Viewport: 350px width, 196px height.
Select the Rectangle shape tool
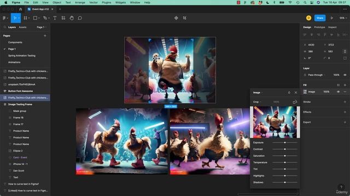coord(35,18)
